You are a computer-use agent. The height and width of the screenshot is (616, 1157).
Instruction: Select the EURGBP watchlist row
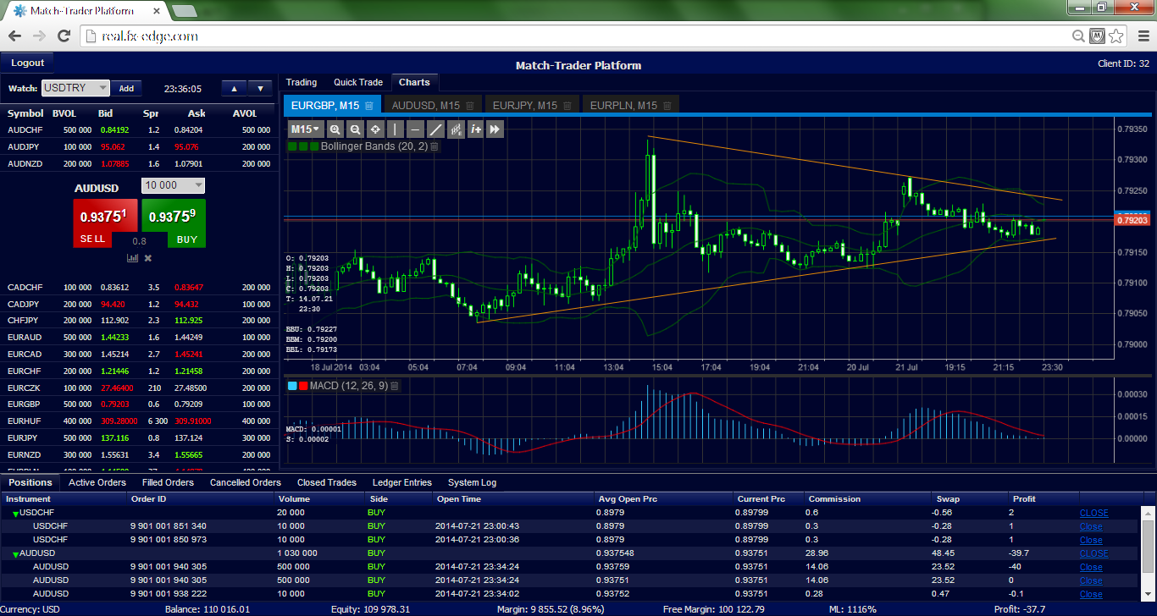point(139,404)
